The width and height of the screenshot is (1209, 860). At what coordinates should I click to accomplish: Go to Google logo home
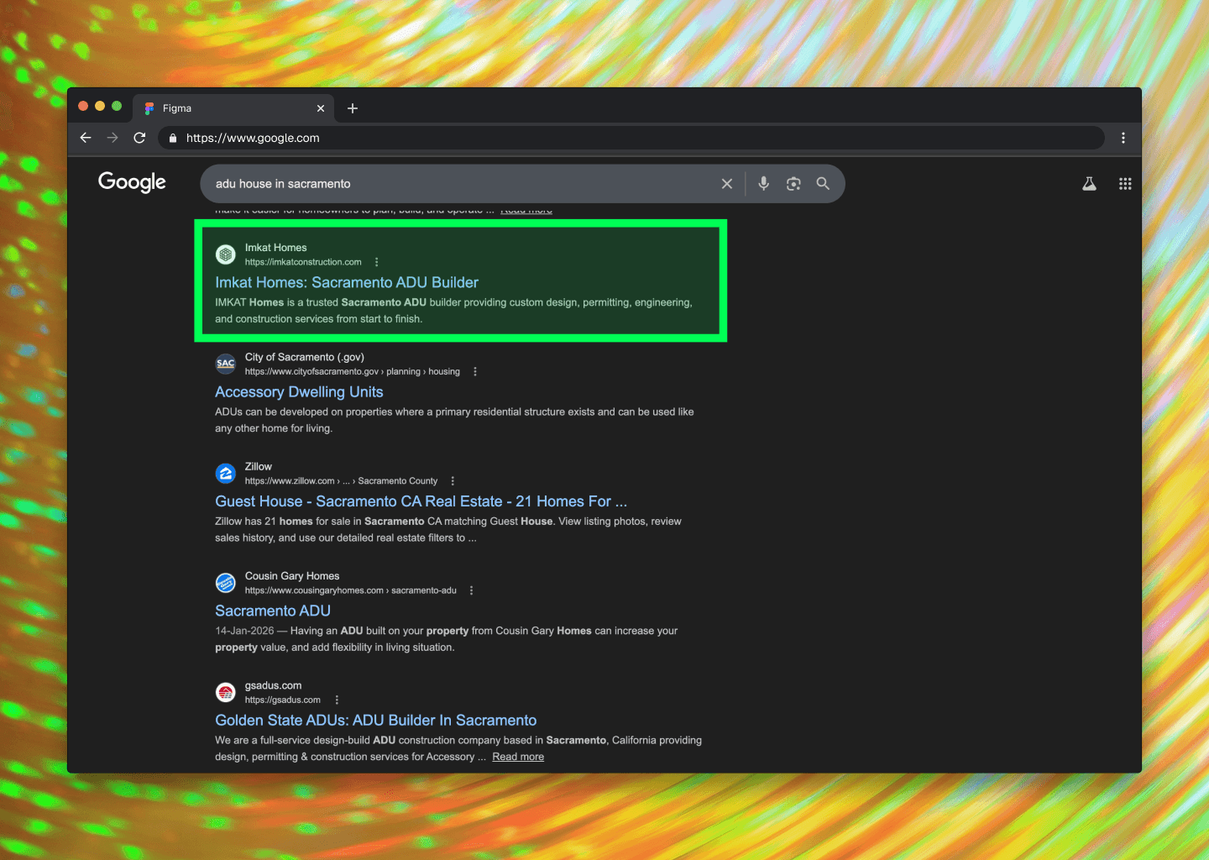(132, 182)
